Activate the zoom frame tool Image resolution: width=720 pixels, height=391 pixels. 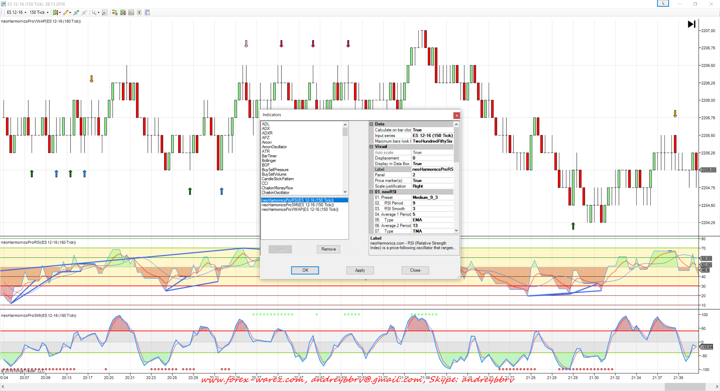coord(105,12)
